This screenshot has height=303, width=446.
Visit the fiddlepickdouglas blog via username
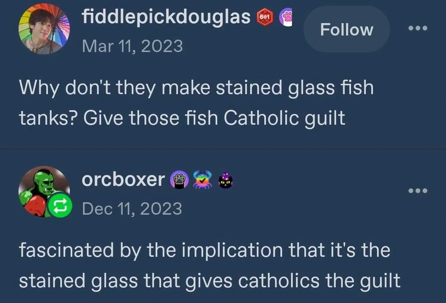coord(166,17)
